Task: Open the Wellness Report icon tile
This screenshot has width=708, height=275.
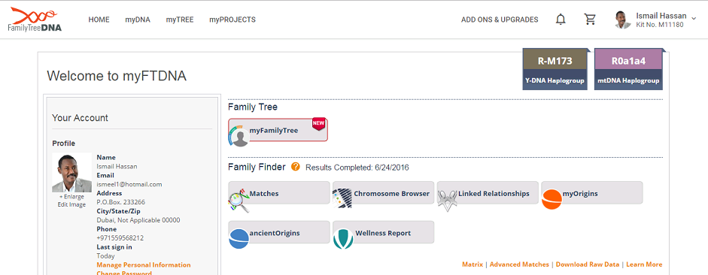Action: (384, 232)
